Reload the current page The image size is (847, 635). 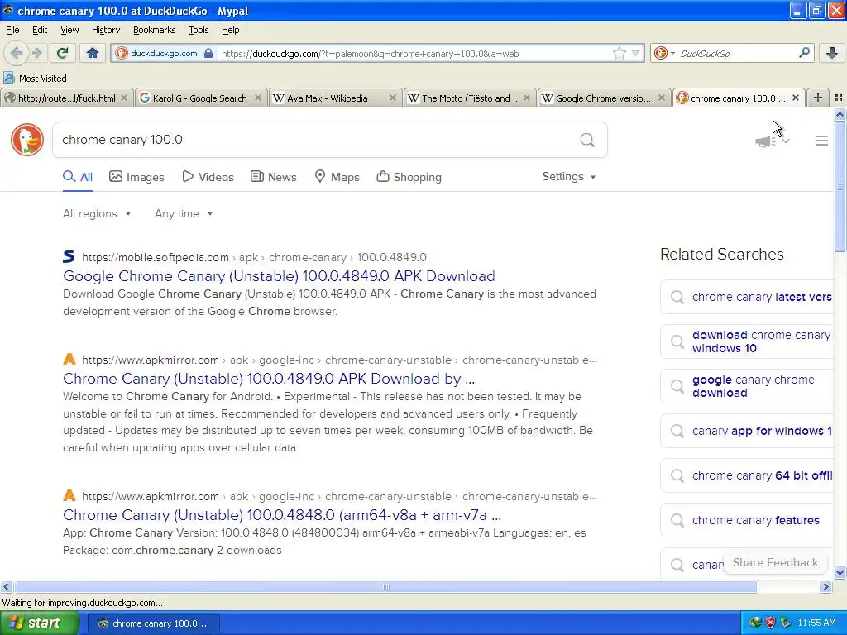(x=63, y=53)
